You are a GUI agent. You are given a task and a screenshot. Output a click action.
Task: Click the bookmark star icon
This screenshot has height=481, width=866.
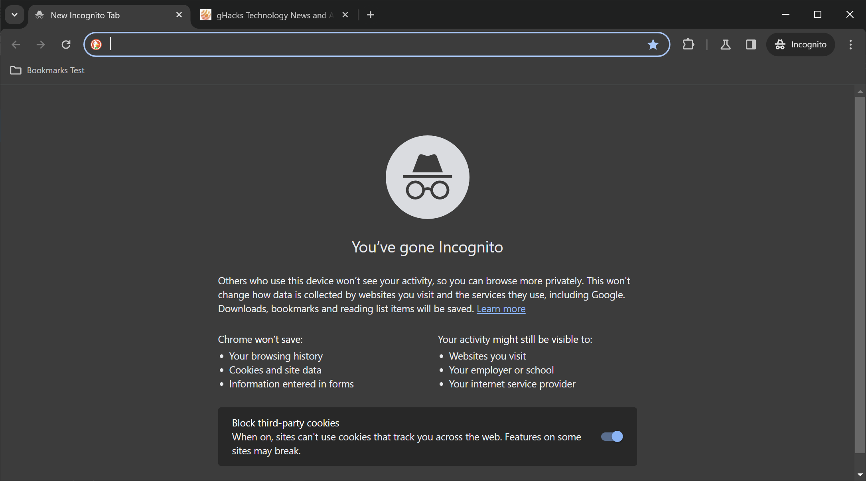pyautogui.click(x=653, y=45)
